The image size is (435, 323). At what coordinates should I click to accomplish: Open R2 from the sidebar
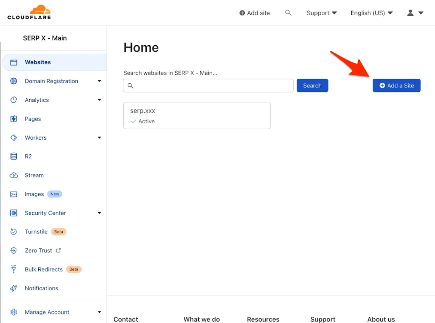pos(28,156)
